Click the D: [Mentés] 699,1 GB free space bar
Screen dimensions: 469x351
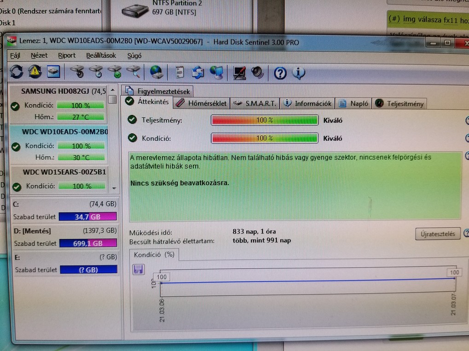88,243
